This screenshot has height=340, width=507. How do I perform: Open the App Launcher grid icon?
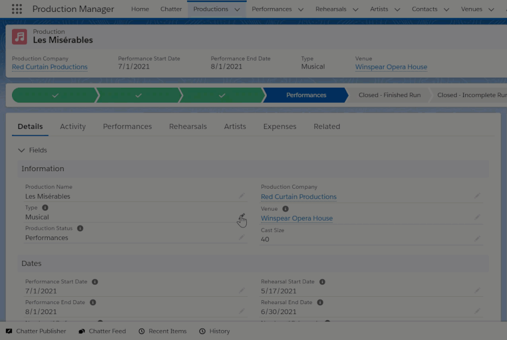[x=16, y=9]
